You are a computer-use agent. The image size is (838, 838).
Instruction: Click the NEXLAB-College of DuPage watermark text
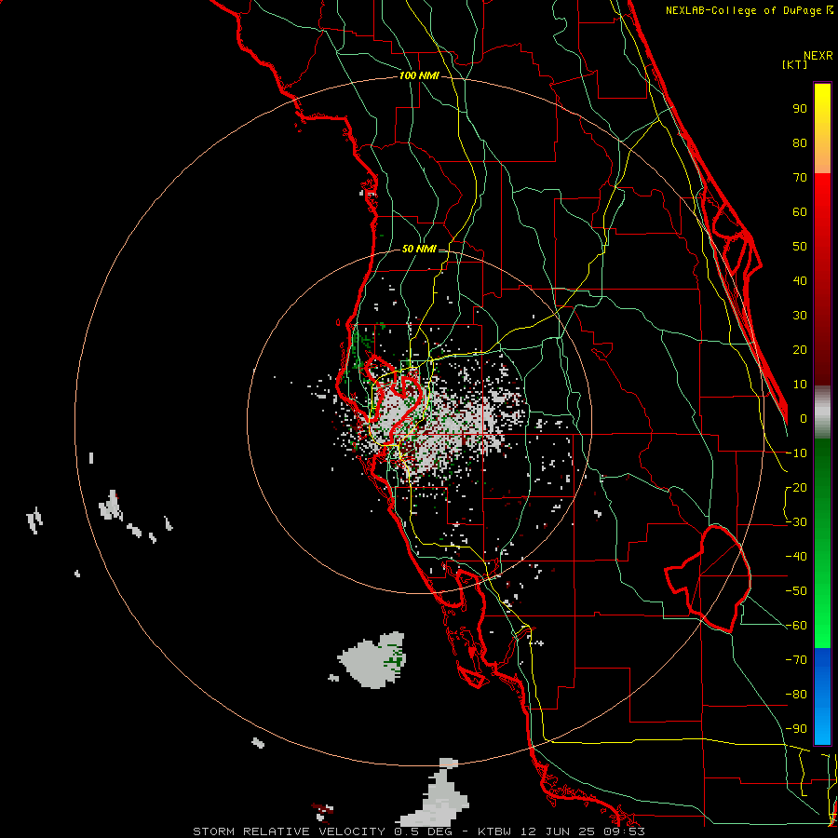[x=749, y=10]
